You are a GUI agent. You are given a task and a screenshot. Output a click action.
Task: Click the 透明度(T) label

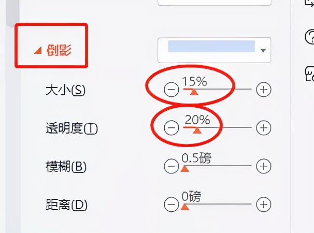pyautogui.click(x=72, y=128)
